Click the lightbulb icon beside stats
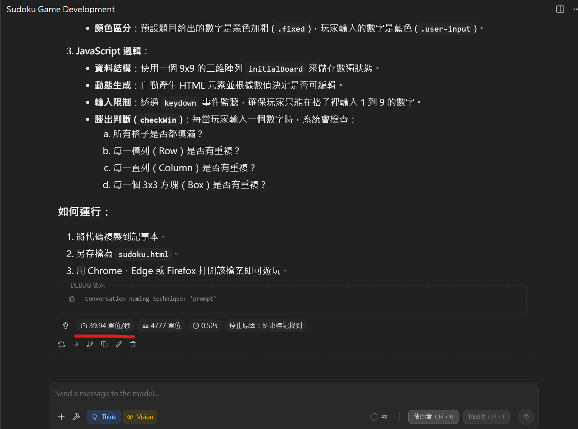This screenshot has width=578, height=429. tap(66, 326)
